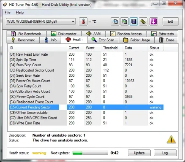The image size is (185, 162).
Task: Click the temperature thermometer icon
Action: (83, 22)
